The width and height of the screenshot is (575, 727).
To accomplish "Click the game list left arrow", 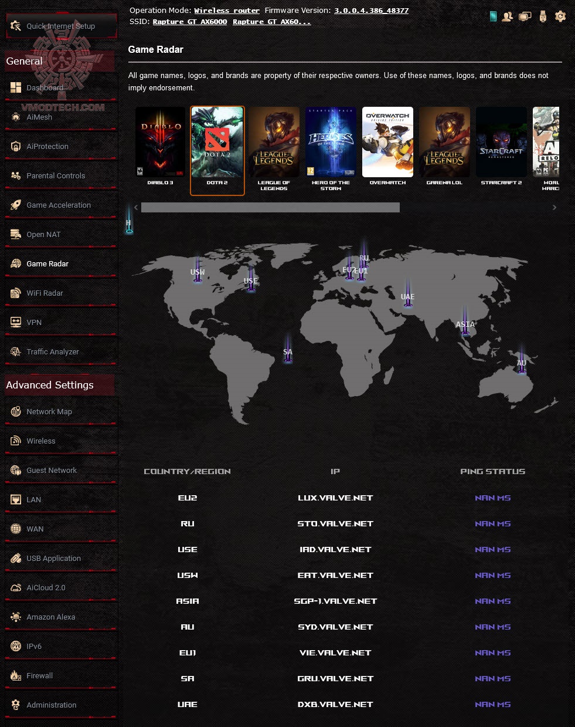I will (136, 207).
